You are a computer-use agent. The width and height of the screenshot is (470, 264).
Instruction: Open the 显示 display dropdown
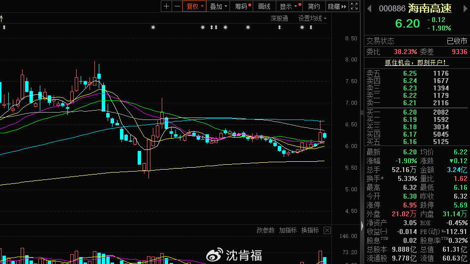click(289, 6)
